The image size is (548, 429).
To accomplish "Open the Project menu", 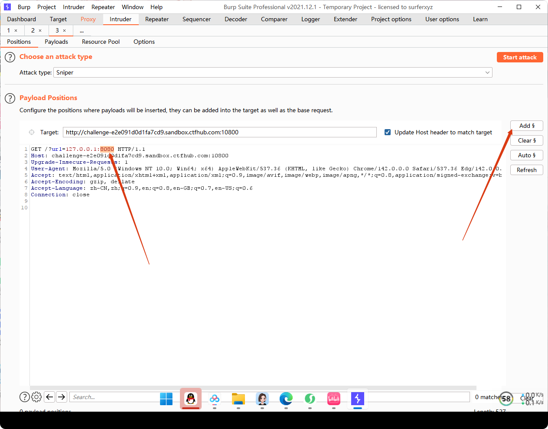I will [x=46, y=7].
